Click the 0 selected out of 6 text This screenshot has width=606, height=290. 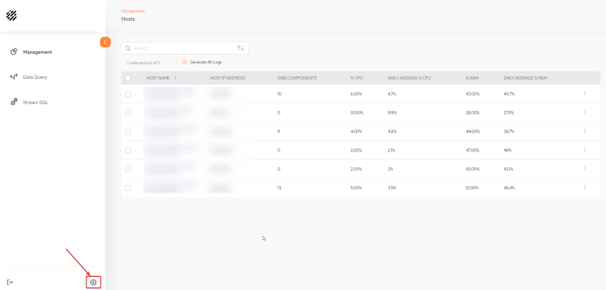point(144,63)
